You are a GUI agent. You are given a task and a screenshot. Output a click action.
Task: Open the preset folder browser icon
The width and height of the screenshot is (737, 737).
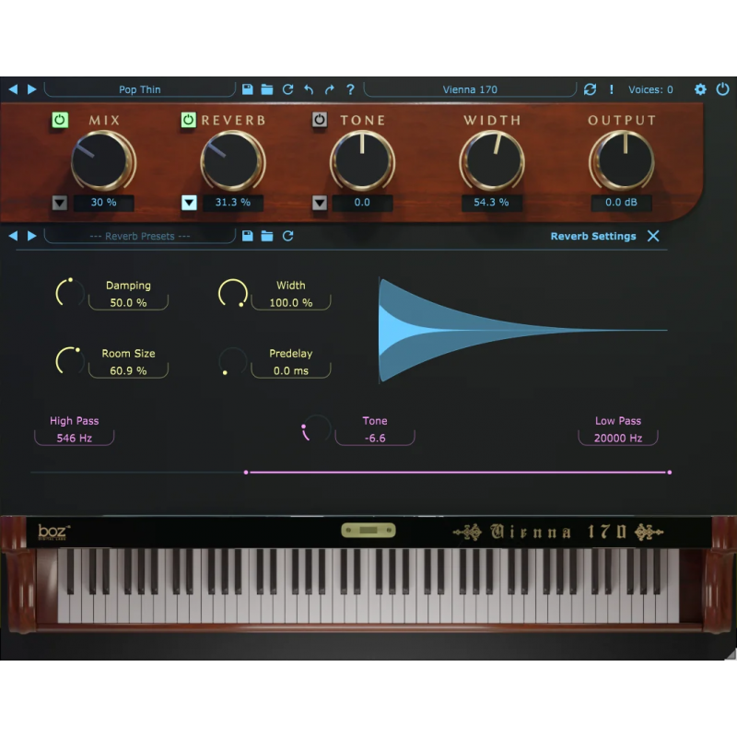(x=267, y=88)
